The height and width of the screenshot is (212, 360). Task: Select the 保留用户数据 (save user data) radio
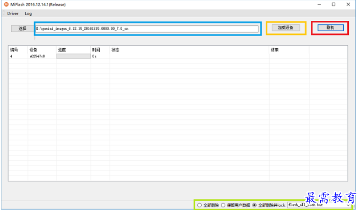point(223,205)
